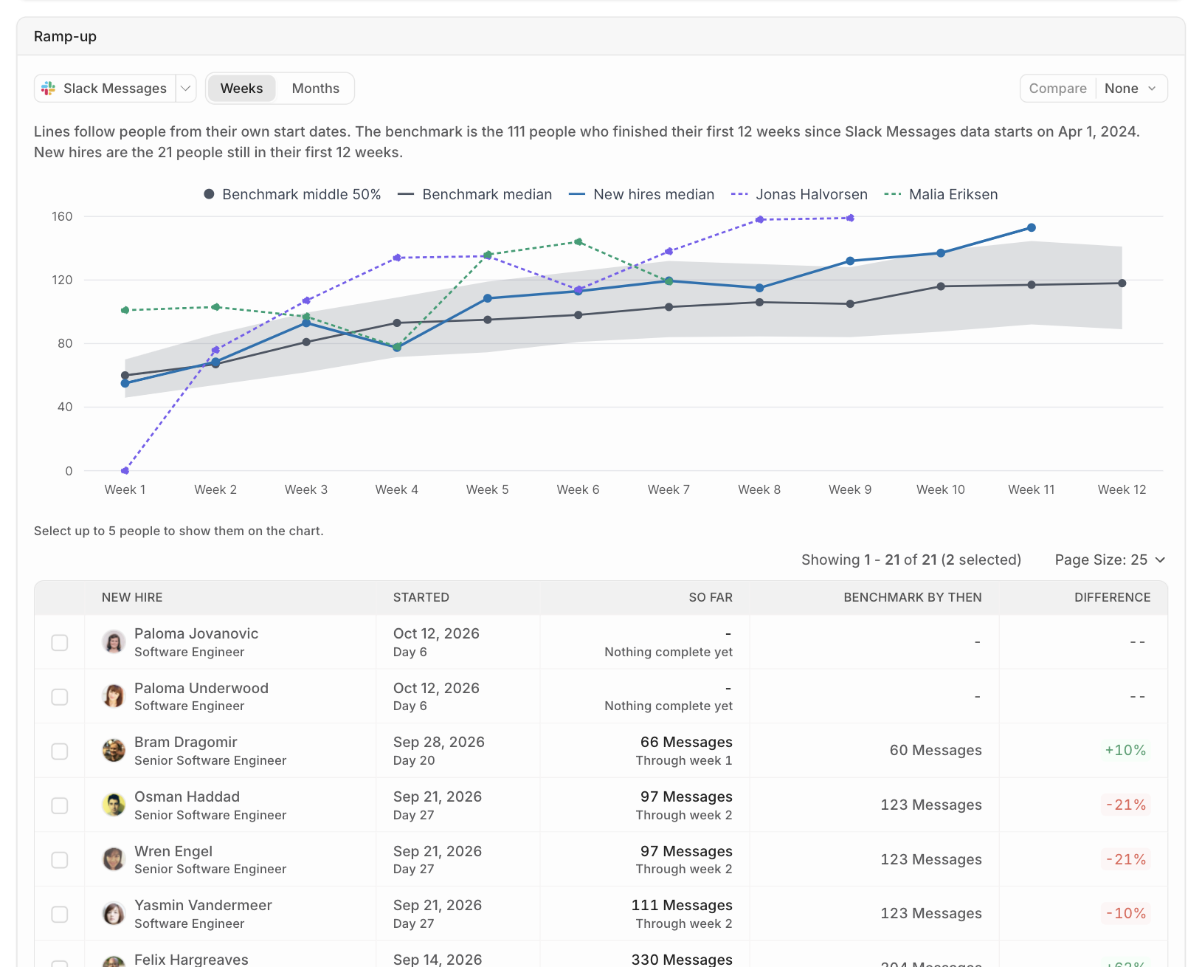The height and width of the screenshot is (967, 1202).
Task: Click Yasmin Vandermeer's avatar
Action: (114, 914)
